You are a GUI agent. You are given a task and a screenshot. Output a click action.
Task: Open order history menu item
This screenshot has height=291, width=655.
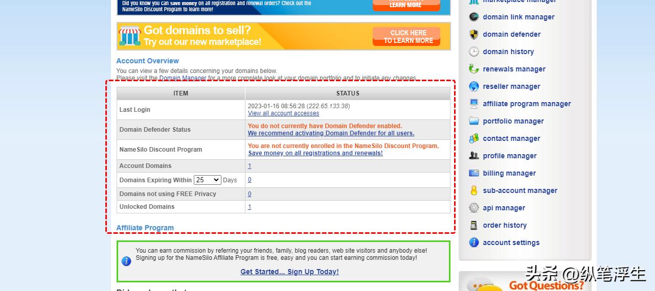tap(505, 225)
